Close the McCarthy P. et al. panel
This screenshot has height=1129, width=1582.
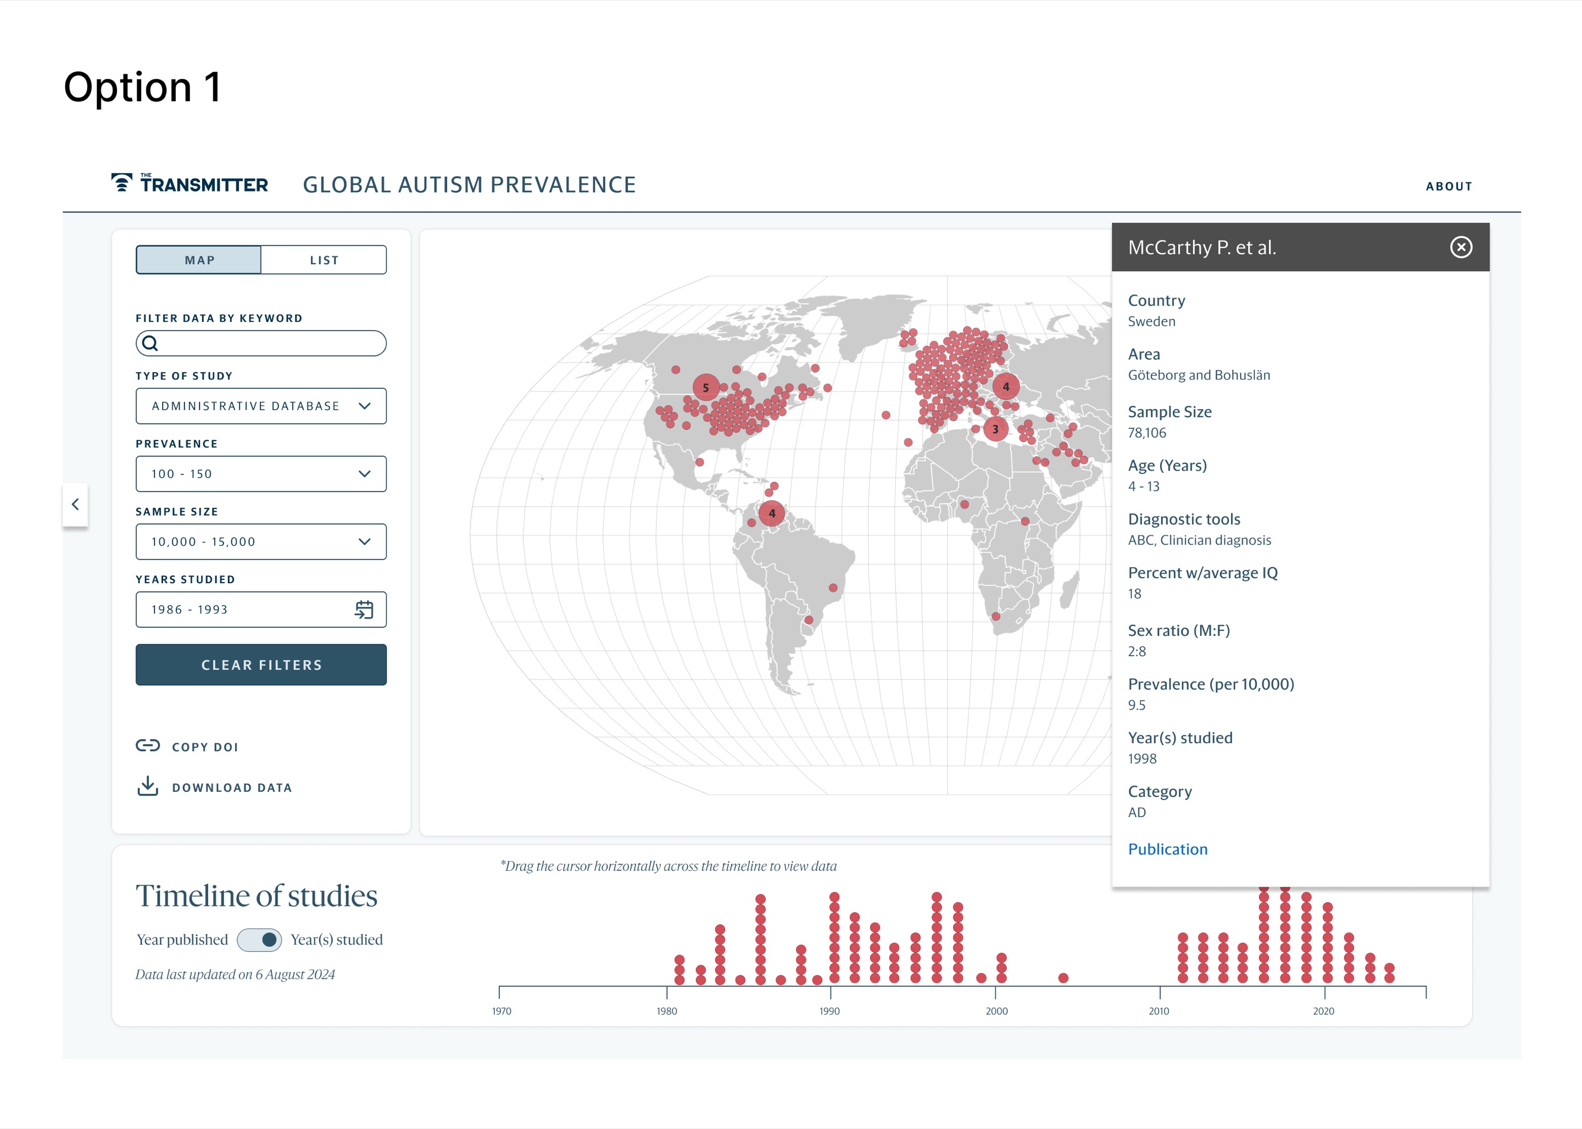click(x=1461, y=247)
